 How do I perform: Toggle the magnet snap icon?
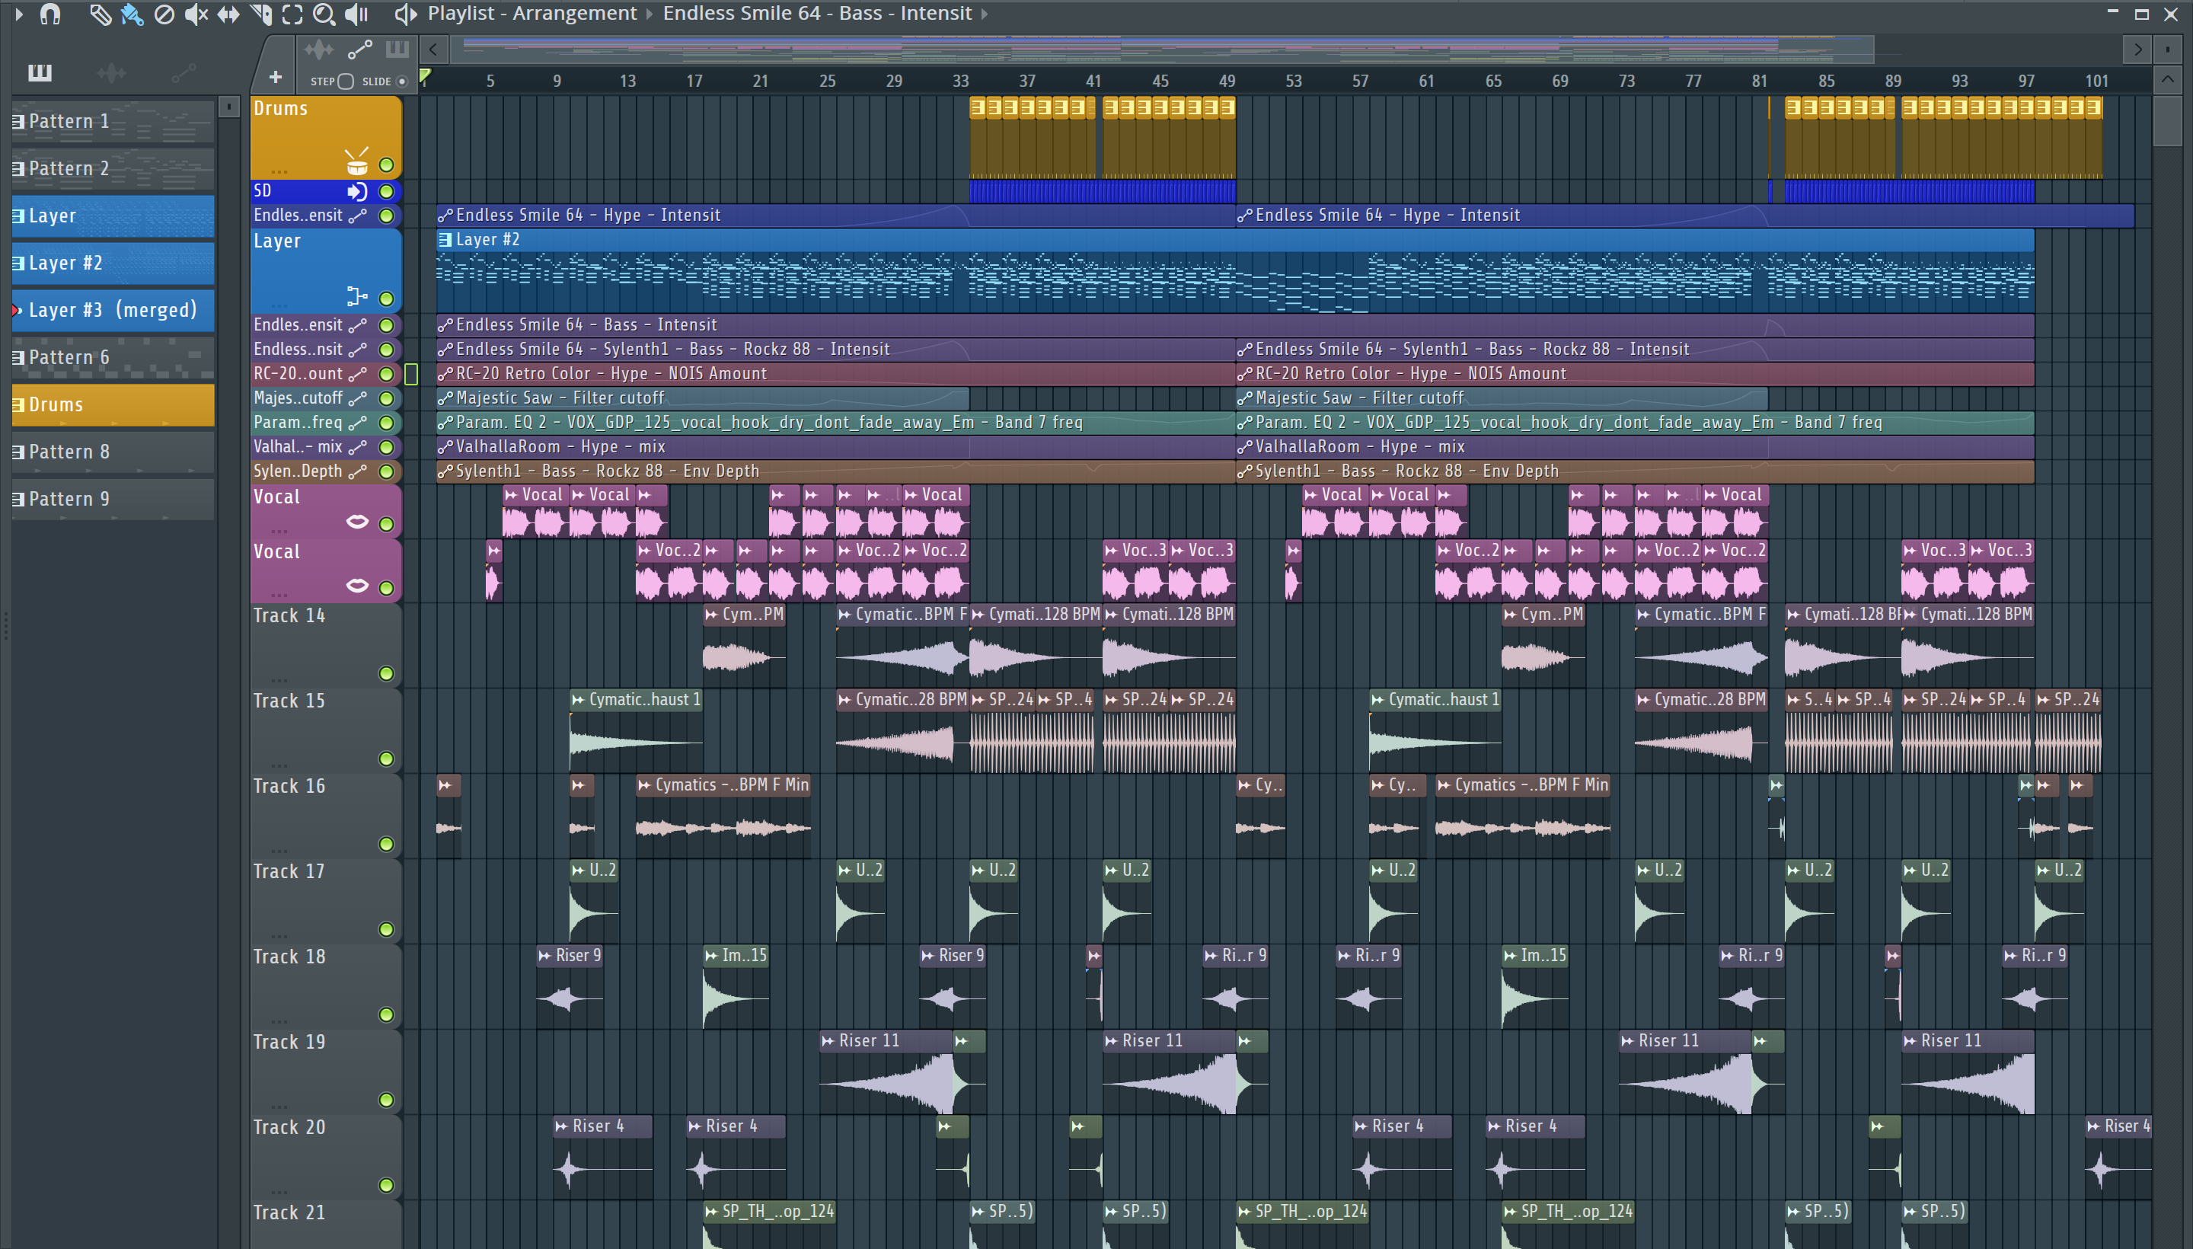[50, 14]
